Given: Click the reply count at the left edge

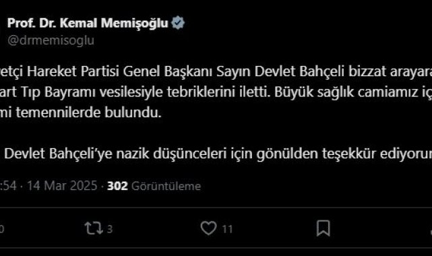Looking at the screenshot, I should pos(1,229).
